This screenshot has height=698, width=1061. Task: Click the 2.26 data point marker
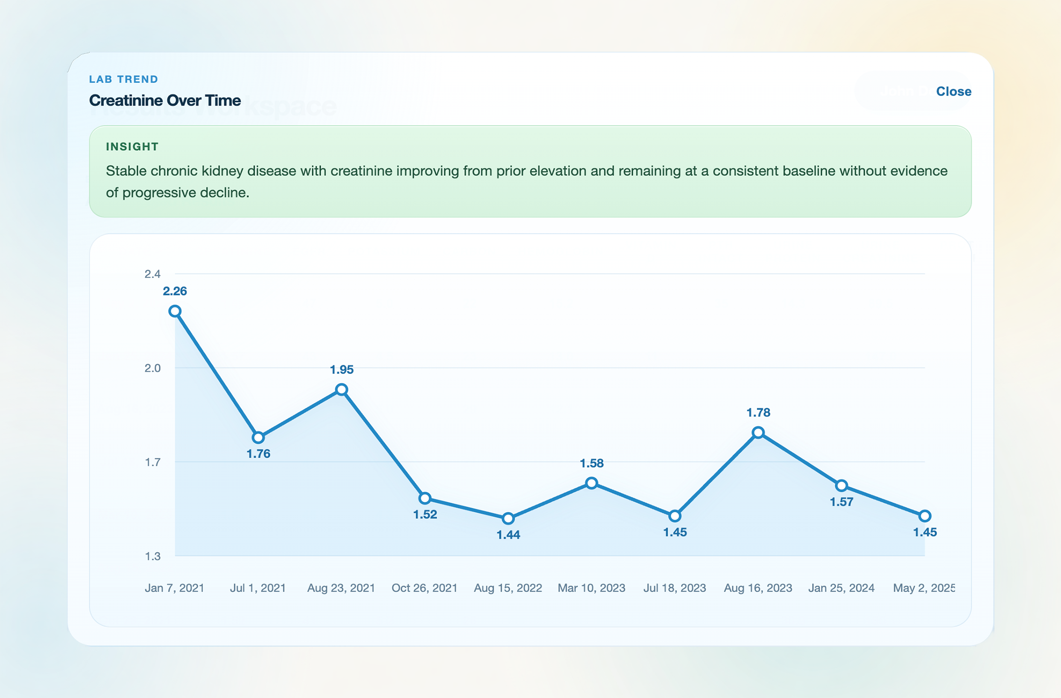coord(175,311)
